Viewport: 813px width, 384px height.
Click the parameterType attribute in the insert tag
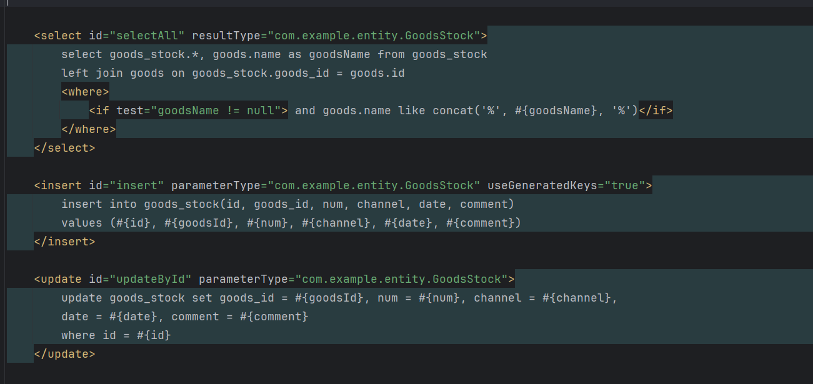326,185
